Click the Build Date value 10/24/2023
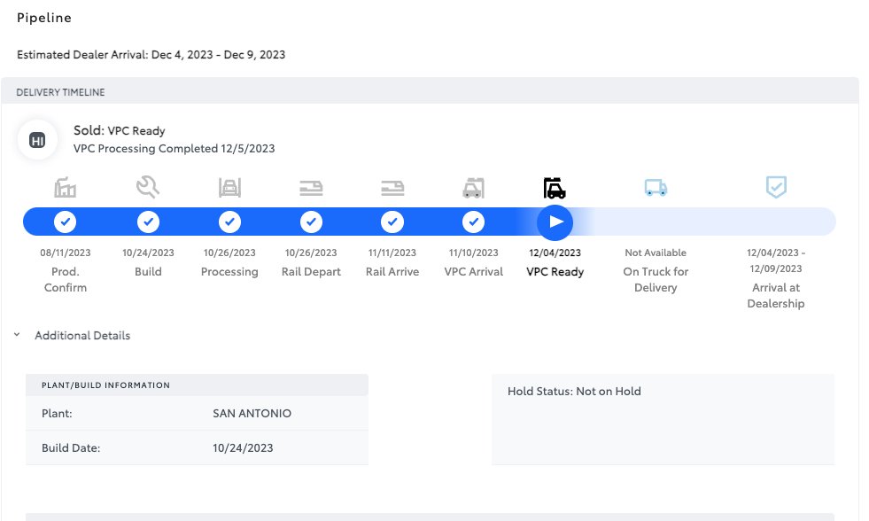Image resolution: width=869 pixels, height=521 pixels. click(x=243, y=447)
